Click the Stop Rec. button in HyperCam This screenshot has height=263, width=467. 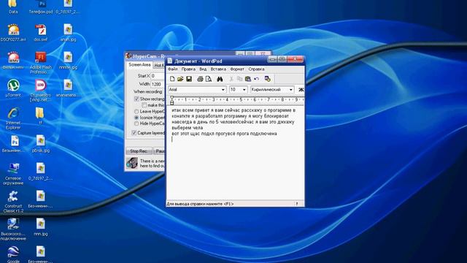pyautogui.click(x=139, y=151)
